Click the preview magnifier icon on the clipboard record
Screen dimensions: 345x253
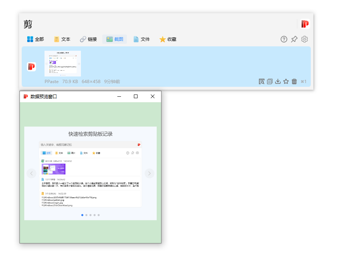tap(262, 81)
